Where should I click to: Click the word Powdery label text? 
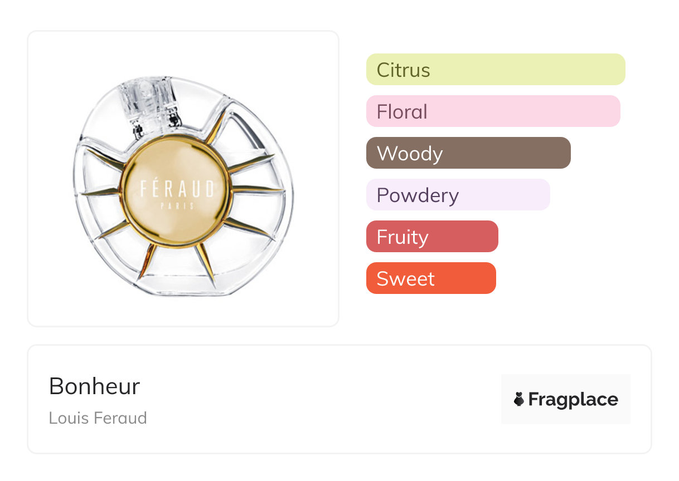[x=418, y=195]
